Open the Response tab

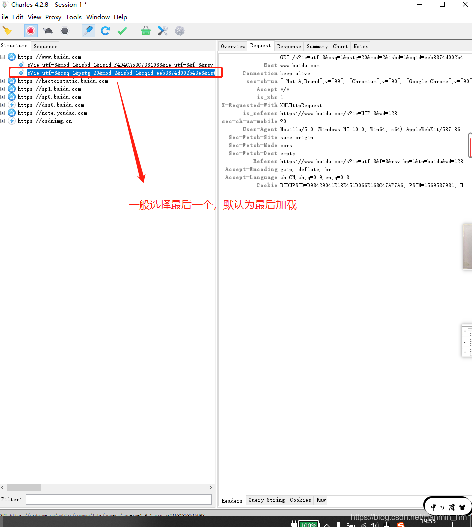click(289, 46)
